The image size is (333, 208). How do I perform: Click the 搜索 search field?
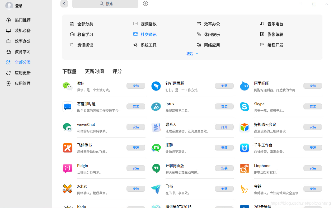coord(105,4)
